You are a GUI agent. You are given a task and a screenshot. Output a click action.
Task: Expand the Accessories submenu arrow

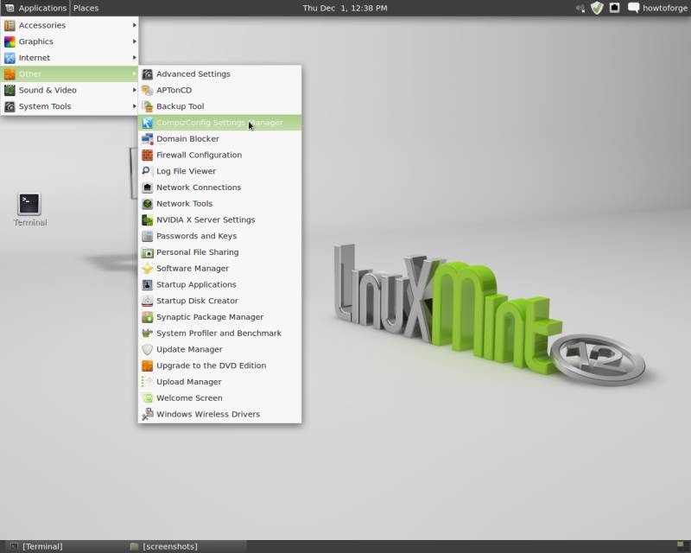(x=134, y=26)
